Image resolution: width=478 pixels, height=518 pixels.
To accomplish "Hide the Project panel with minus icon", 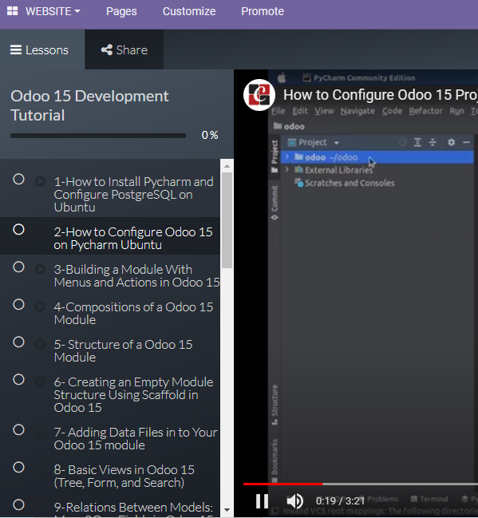I will (467, 142).
